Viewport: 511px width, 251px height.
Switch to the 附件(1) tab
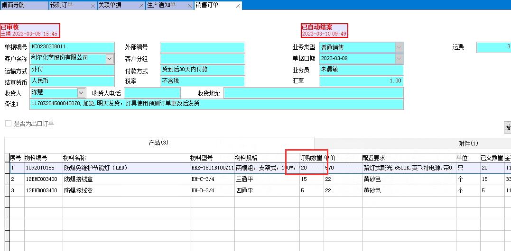468,143
